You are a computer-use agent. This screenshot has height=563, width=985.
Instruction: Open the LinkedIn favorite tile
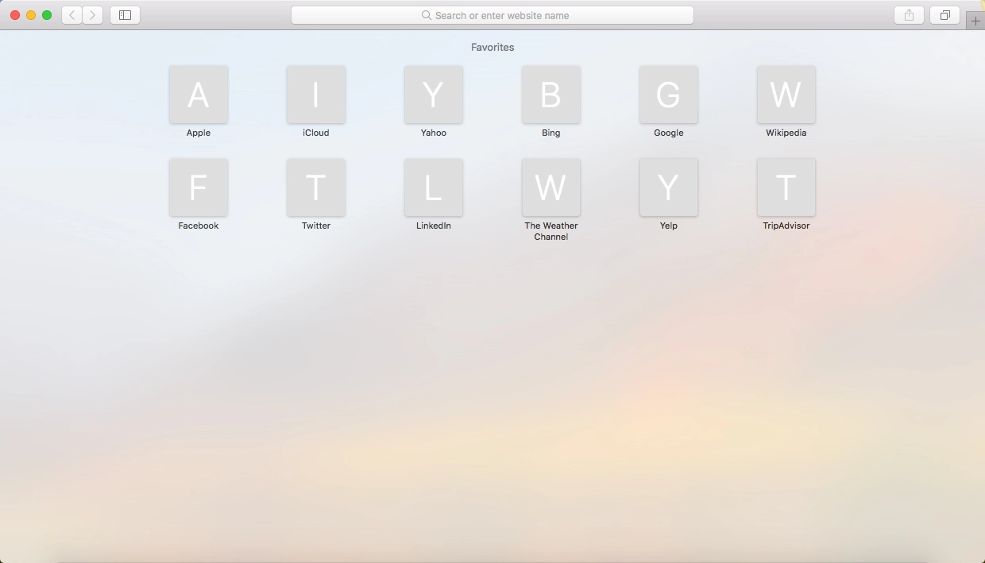point(434,187)
